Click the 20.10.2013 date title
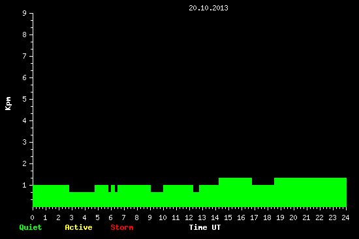 tap(208, 8)
